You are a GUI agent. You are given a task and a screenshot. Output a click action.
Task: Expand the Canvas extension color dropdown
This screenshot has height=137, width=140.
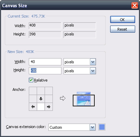(92, 127)
